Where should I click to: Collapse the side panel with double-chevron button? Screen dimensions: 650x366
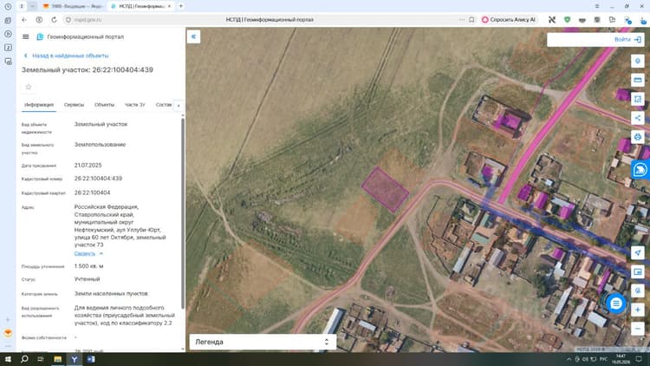click(x=193, y=36)
